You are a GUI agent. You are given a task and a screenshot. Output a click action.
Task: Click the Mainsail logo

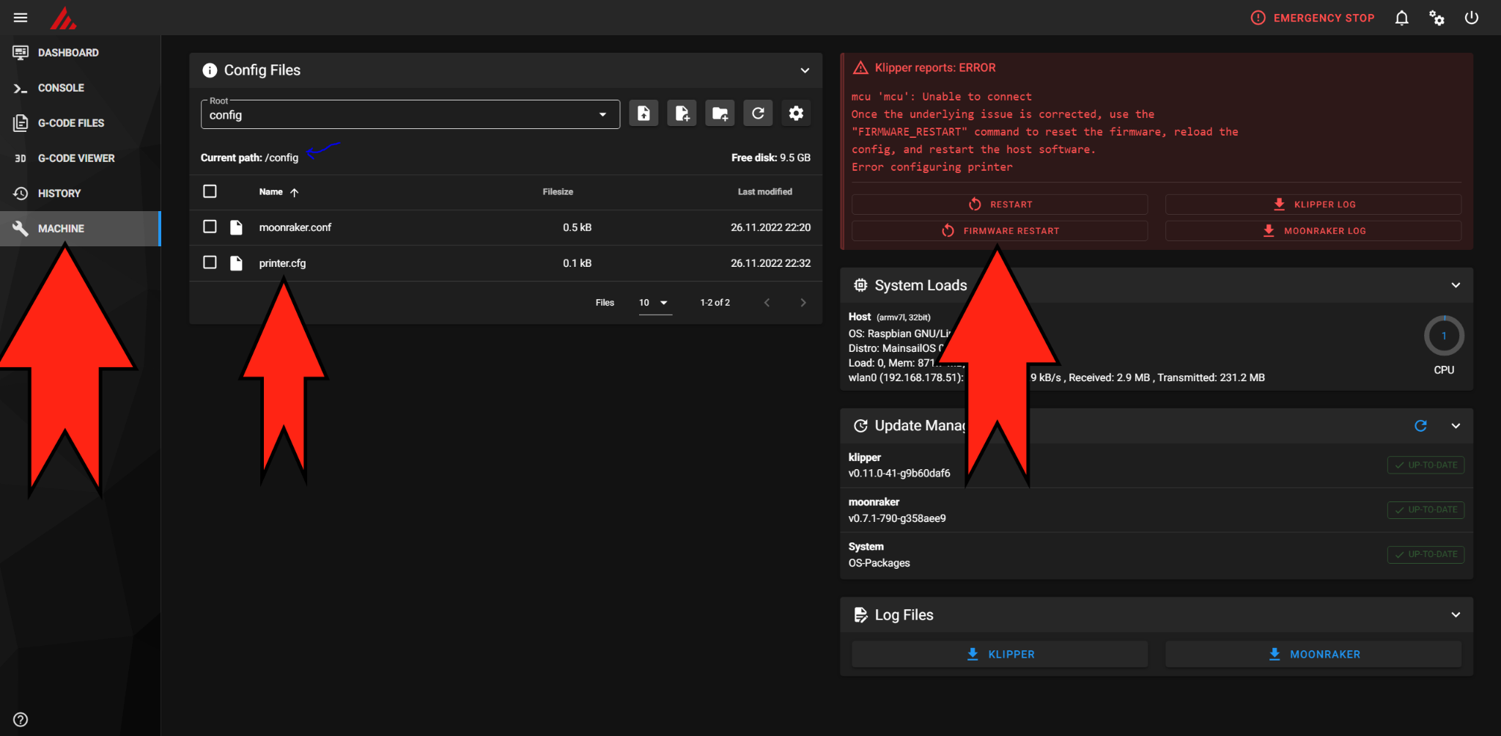(x=63, y=18)
